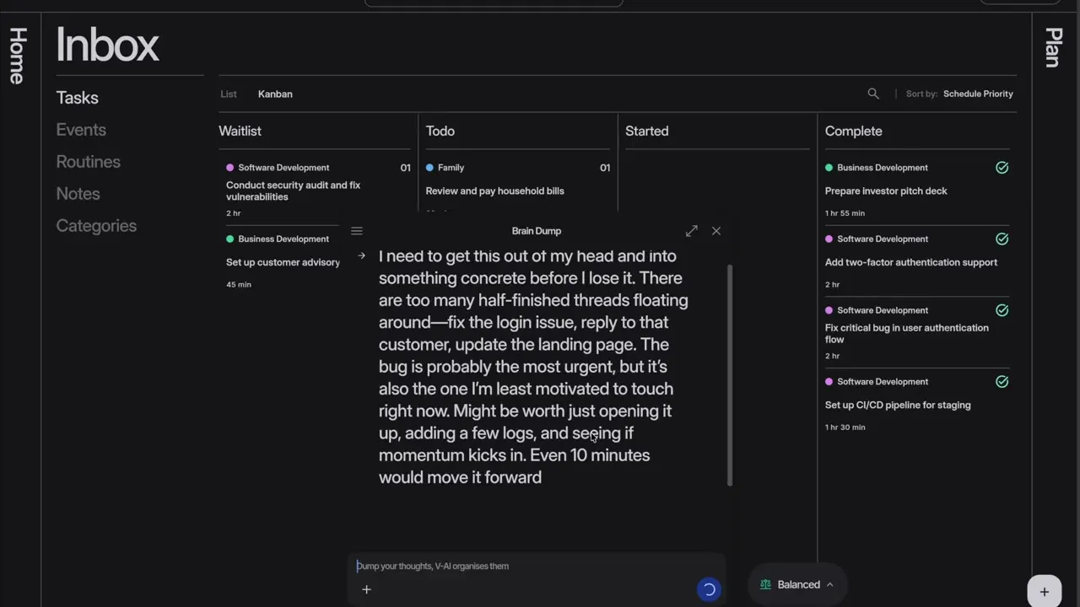The height and width of the screenshot is (607, 1080).
Task: Expand the Brain Dump panel to fullscreen
Action: tap(692, 230)
